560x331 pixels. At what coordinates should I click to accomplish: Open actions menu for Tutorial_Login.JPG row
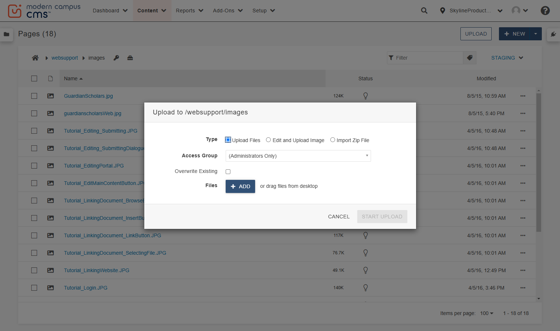tap(523, 288)
